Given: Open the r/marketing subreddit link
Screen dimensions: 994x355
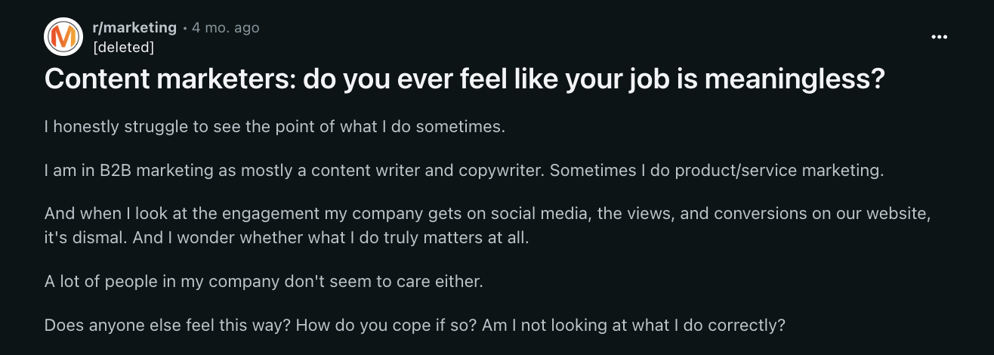Looking at the screenshot, I should point(134,28).
